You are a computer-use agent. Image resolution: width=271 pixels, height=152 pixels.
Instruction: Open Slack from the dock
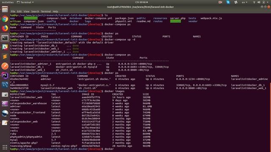[x=5, y=47]
